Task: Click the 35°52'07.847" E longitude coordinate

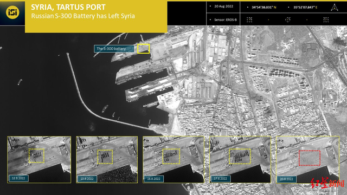Action: point(305,7)
